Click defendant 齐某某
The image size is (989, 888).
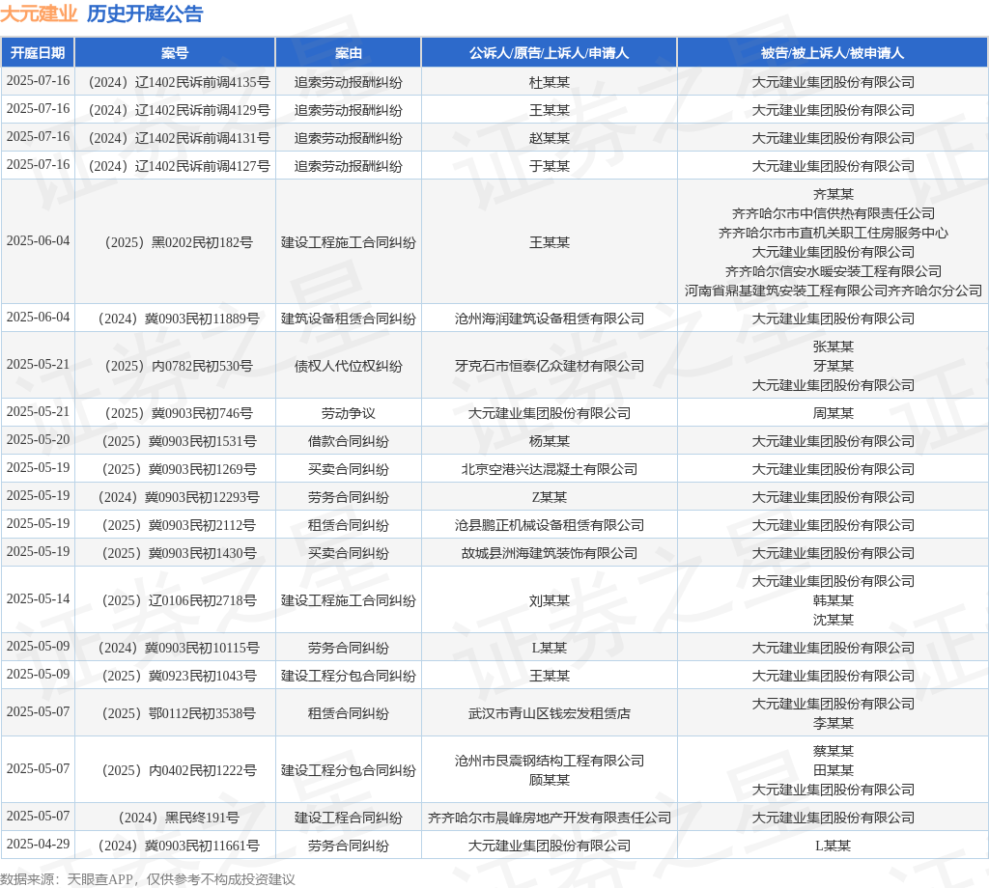tap(834, 194)
